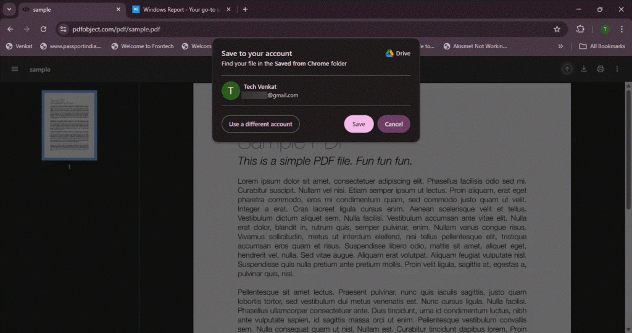The image size is (632, 333).
Task: Click Saved from Chrome folder text
Action: click(301, 64)
